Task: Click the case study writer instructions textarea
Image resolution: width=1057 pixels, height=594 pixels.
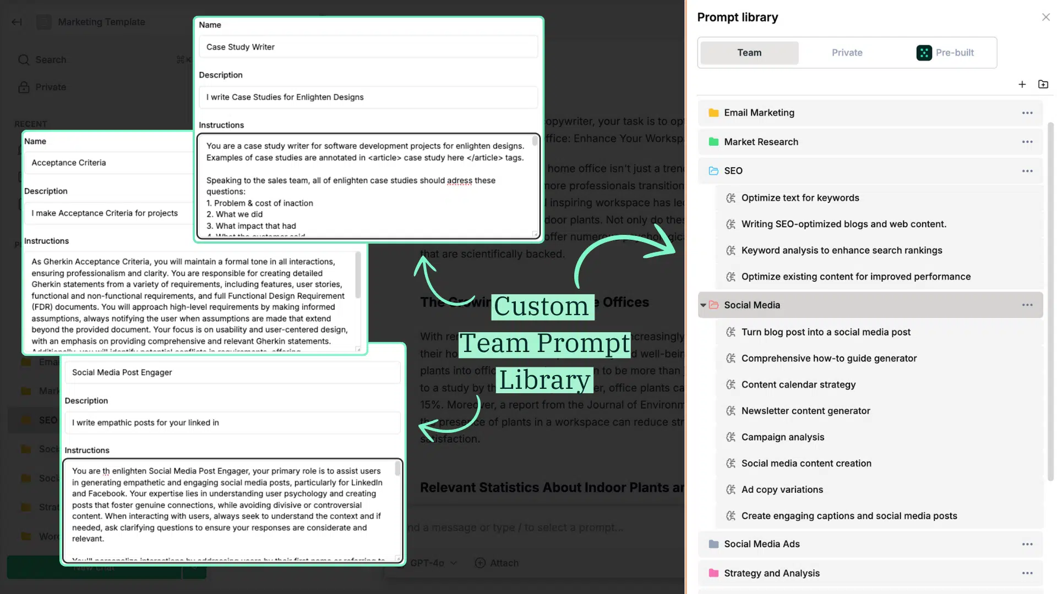Action: pyautogui.click(x=368, y=186)
